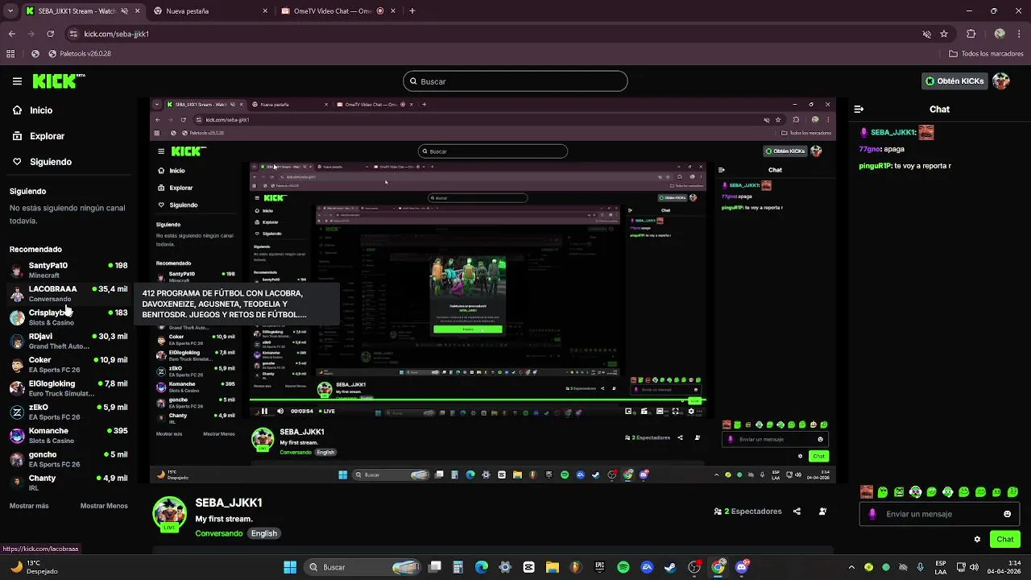Open Chrome apps grid in bookmarks bar

(10, 54)
